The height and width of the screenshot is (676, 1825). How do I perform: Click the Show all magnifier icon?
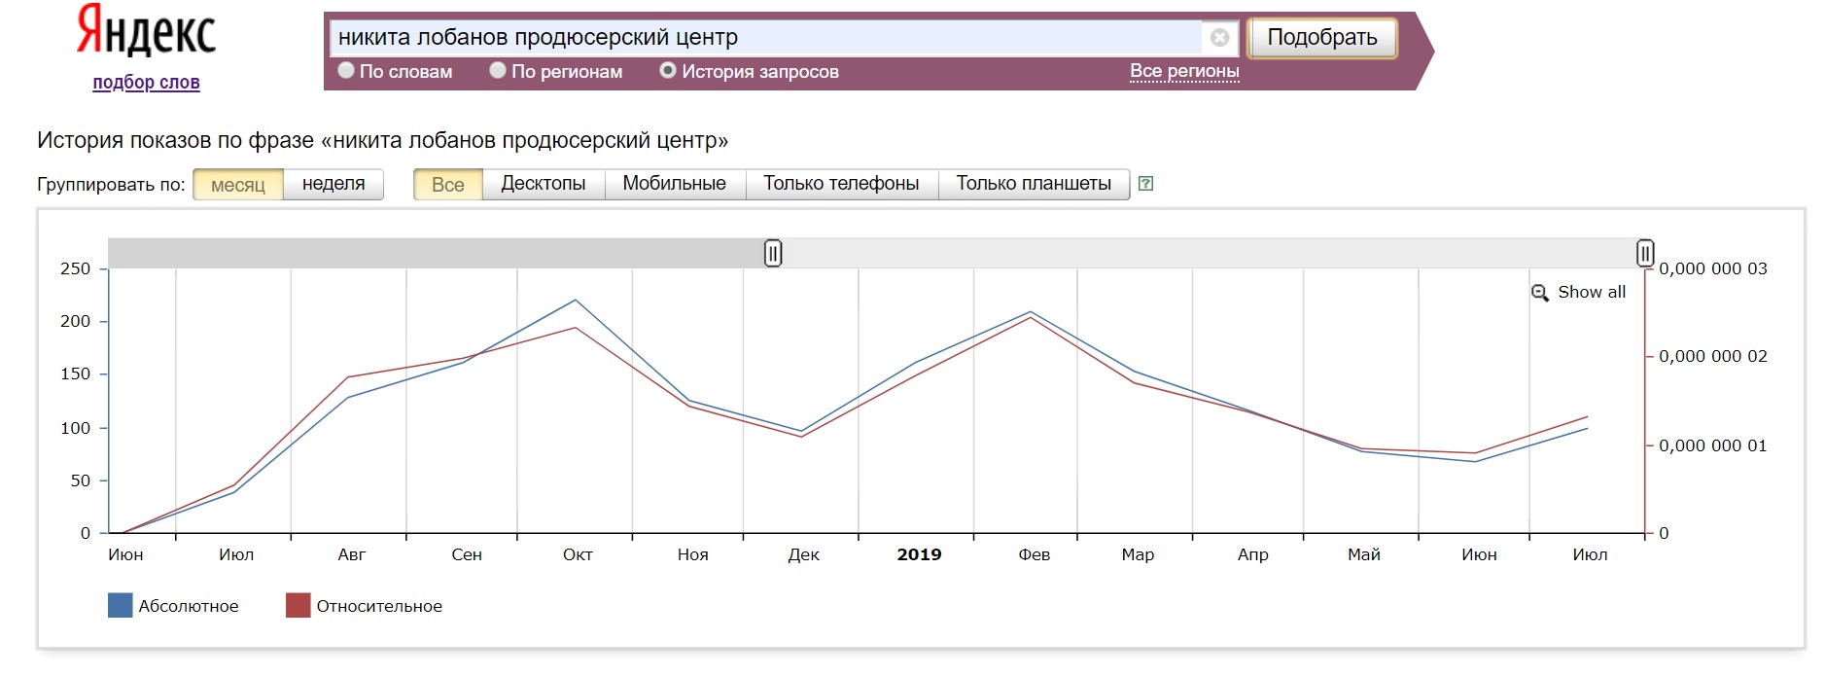point(1540,293)
